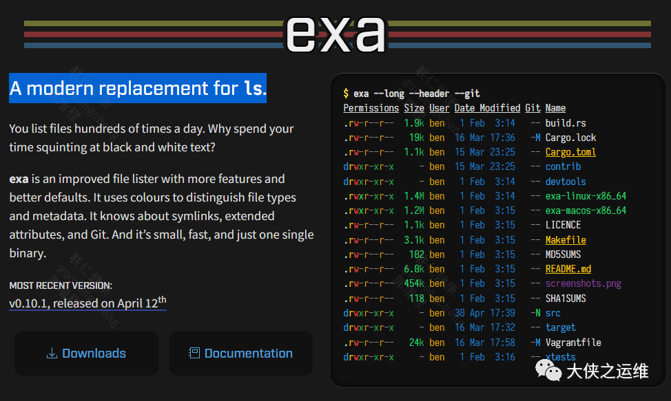
Task: Click the contrib directory name
Action: pyautogui.click(x=563, y=166)
